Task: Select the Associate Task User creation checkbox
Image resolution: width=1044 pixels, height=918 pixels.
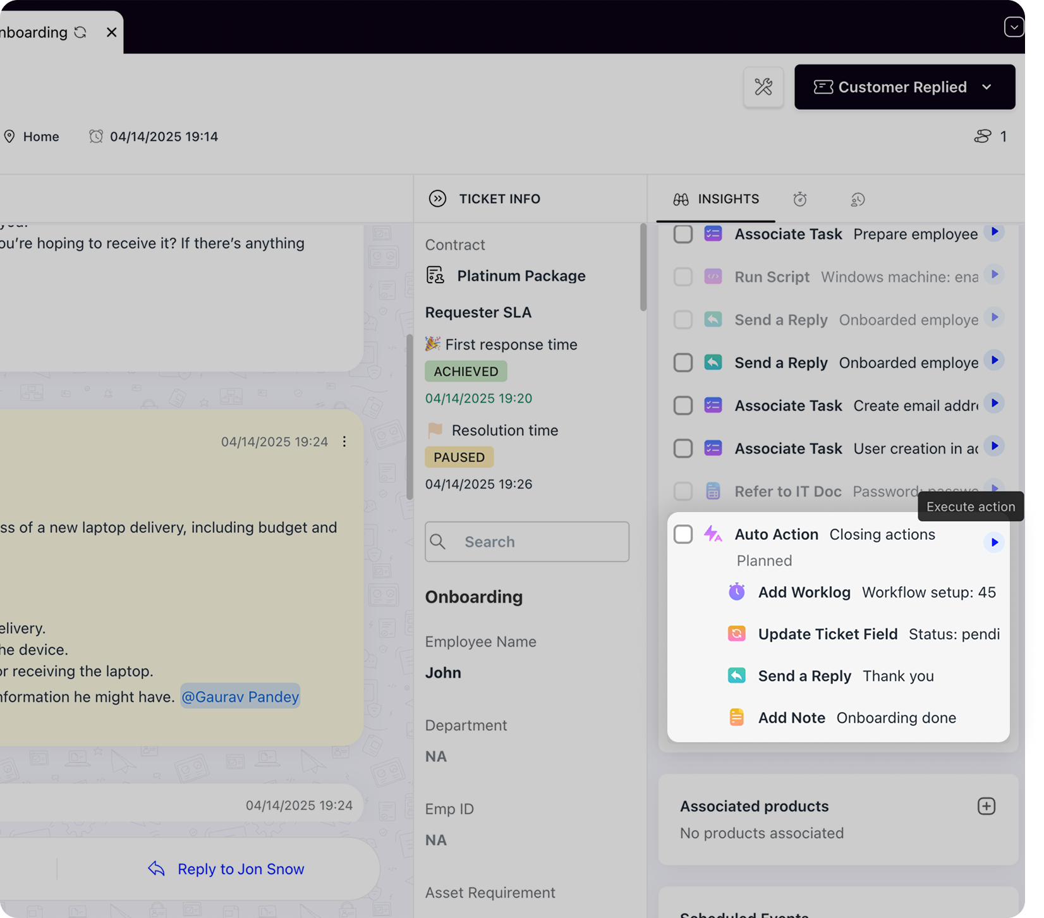Action: [683, 448]
